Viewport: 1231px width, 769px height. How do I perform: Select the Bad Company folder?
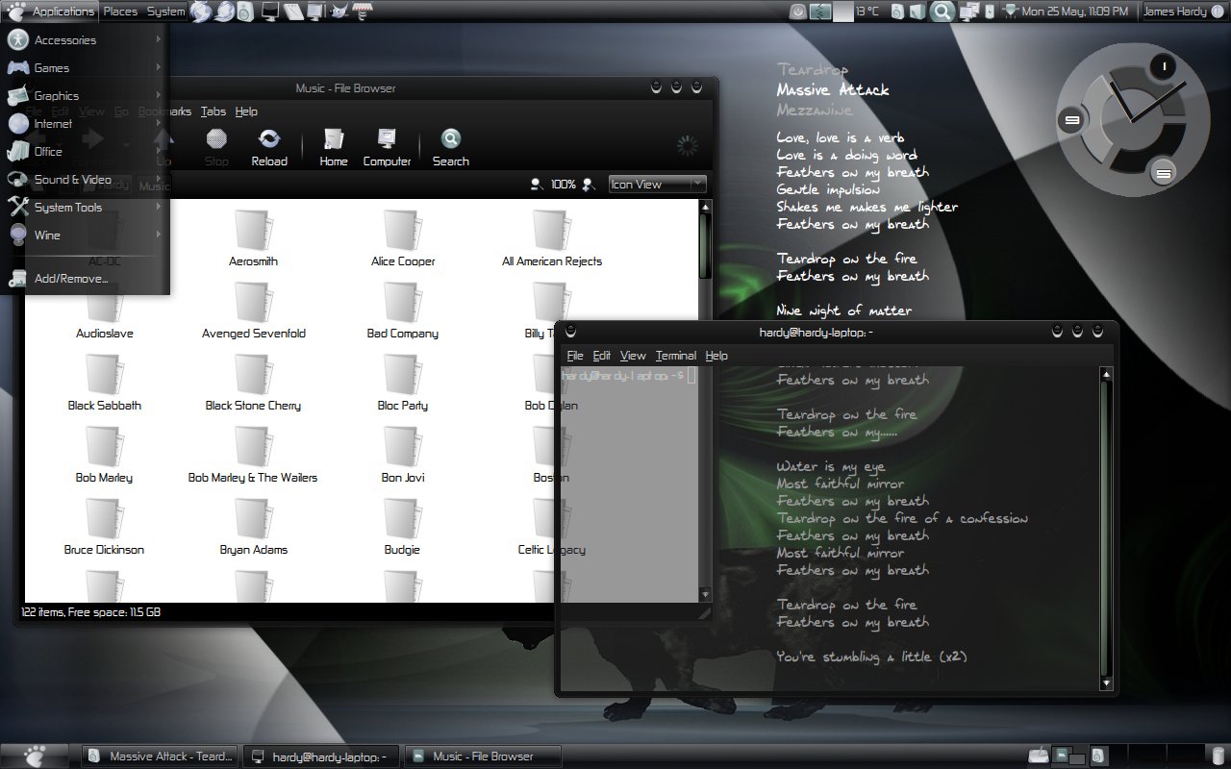403,311
